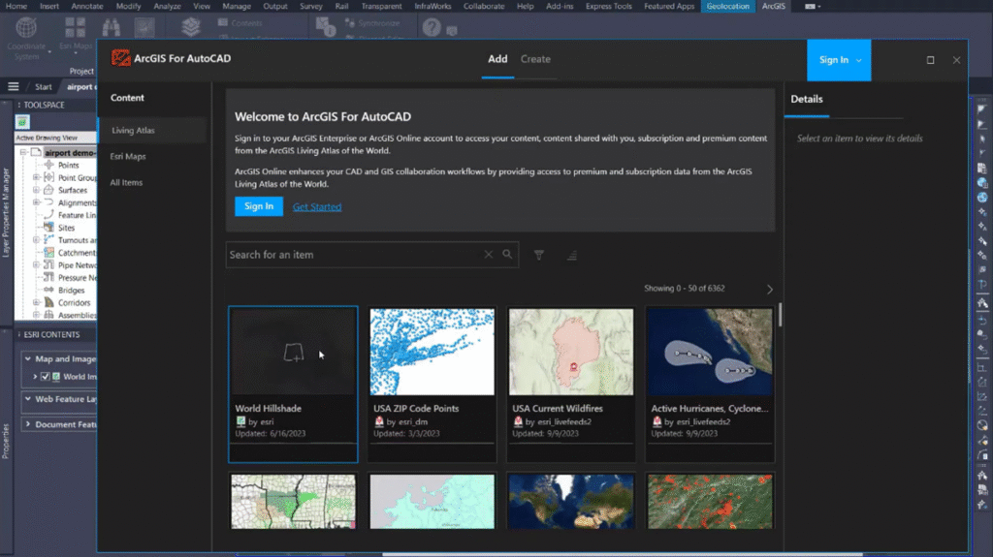993x557 pixels.
Task: Collapse the airport demo tree root
Action: (23, 152)
